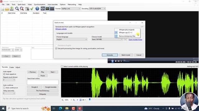Image resolution: width=199 pixels, height=111 pixels.
Task: Enable Auto continue on checkbox
Action: tap(4, 88)
